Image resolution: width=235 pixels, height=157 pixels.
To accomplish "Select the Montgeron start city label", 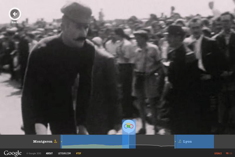I will click(43, 141).
